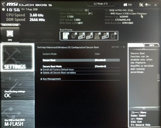Screen dimensions: 161x128
Task: Click the 10:56 system time
Action: tap(13, 10)
